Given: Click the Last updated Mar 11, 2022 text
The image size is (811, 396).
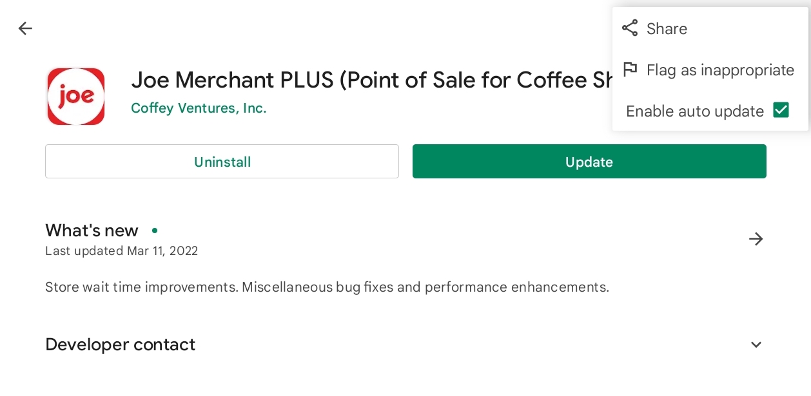Looking at the screenshot, I should click(x=121, y=251).
